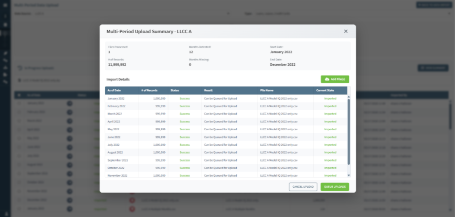Click the Months Detected value 12
The width and height of the screenshot is (456, 217).
191,52
